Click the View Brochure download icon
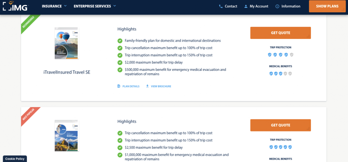The image size is (348, 162). (147, 86)
